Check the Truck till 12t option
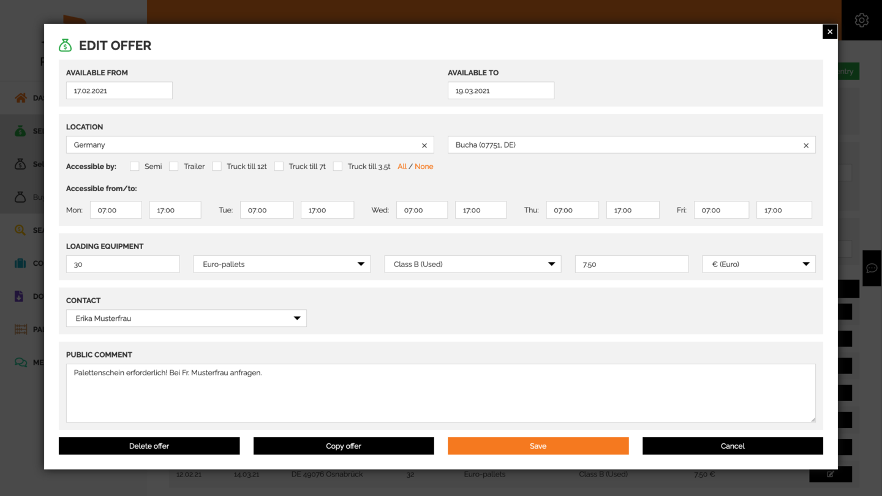882x496 pixels. [217, 167]
